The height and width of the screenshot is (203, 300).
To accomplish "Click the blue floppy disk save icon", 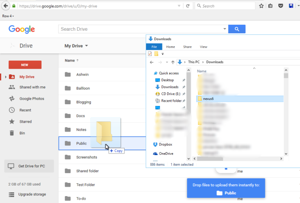I will pyautogui.click(x=291, y=6).
